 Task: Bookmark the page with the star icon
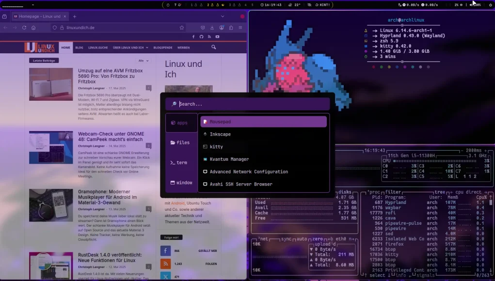pyautogui.click(x=182, y=28)
